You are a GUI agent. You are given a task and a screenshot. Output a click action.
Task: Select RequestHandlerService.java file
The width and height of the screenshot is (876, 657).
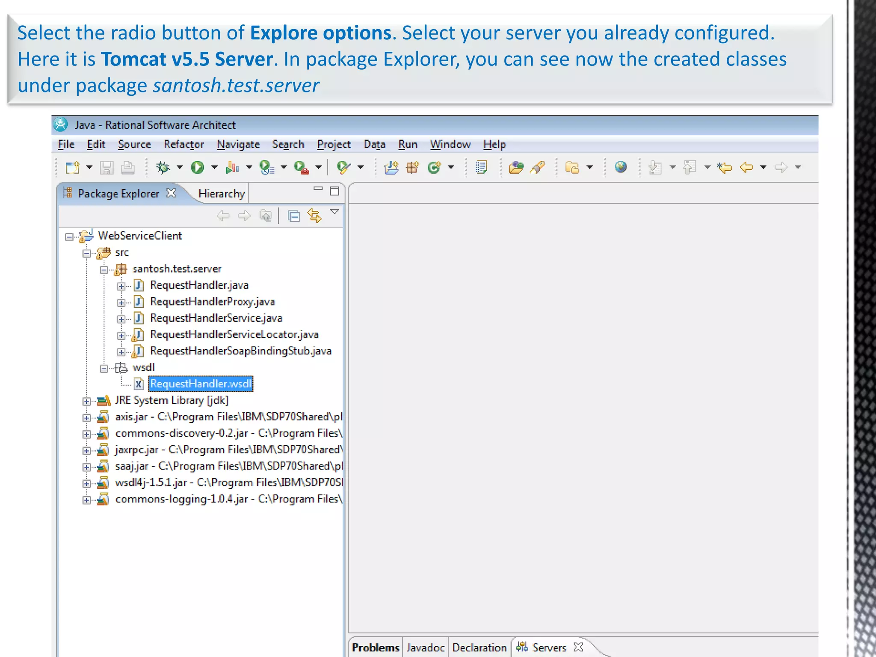[x=216, y=318]
